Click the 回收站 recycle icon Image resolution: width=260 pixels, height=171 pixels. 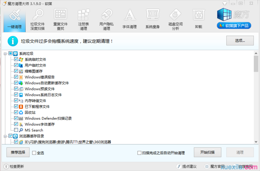[x=21, y=113]
